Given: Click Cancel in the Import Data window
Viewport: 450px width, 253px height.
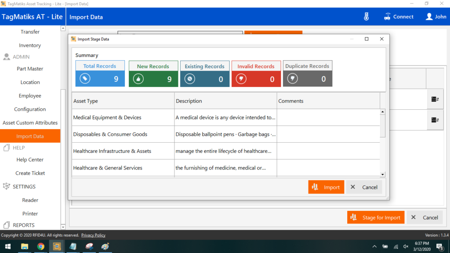Looking at the screenshot, I should [425, 217].
